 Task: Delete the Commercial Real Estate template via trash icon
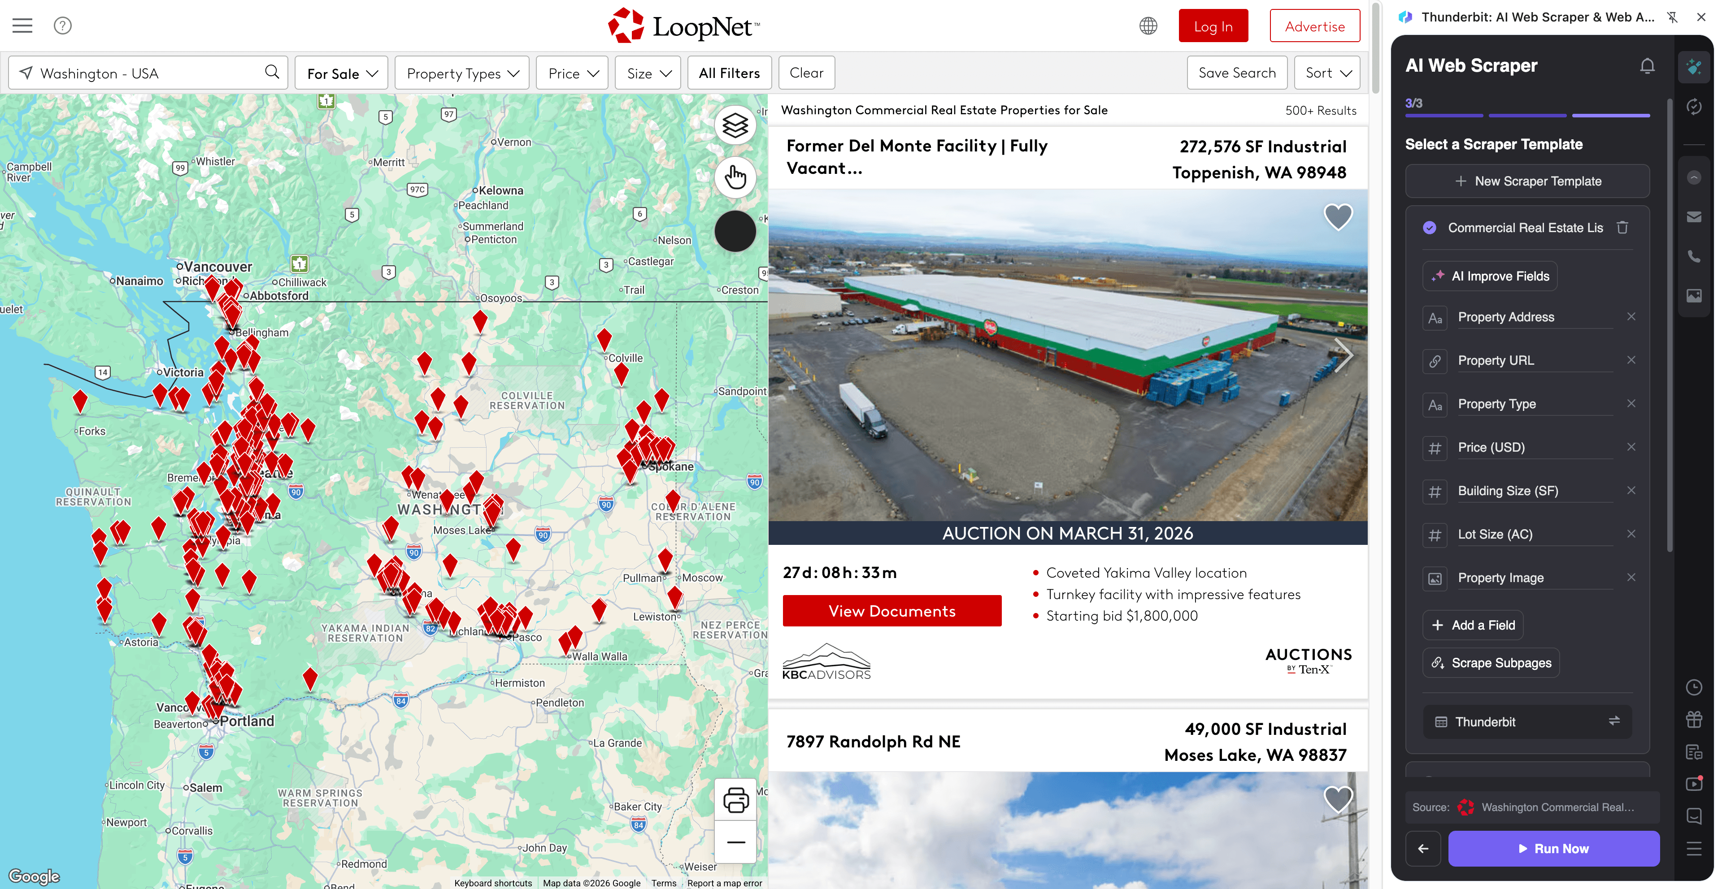pos(1623,228)
